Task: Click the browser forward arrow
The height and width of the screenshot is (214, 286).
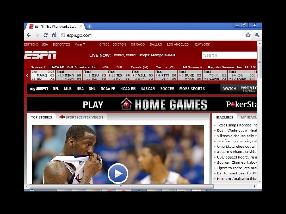Action: pos(37,35)
